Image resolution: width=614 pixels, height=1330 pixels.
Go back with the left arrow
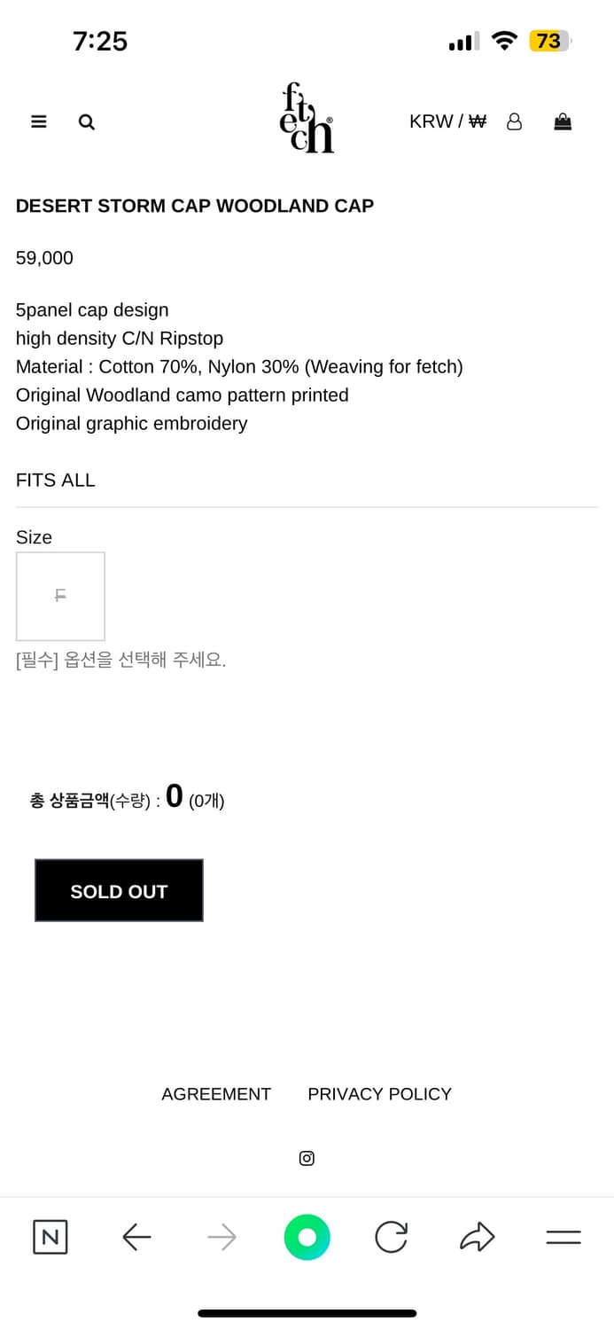click(x=136, y=1237)
